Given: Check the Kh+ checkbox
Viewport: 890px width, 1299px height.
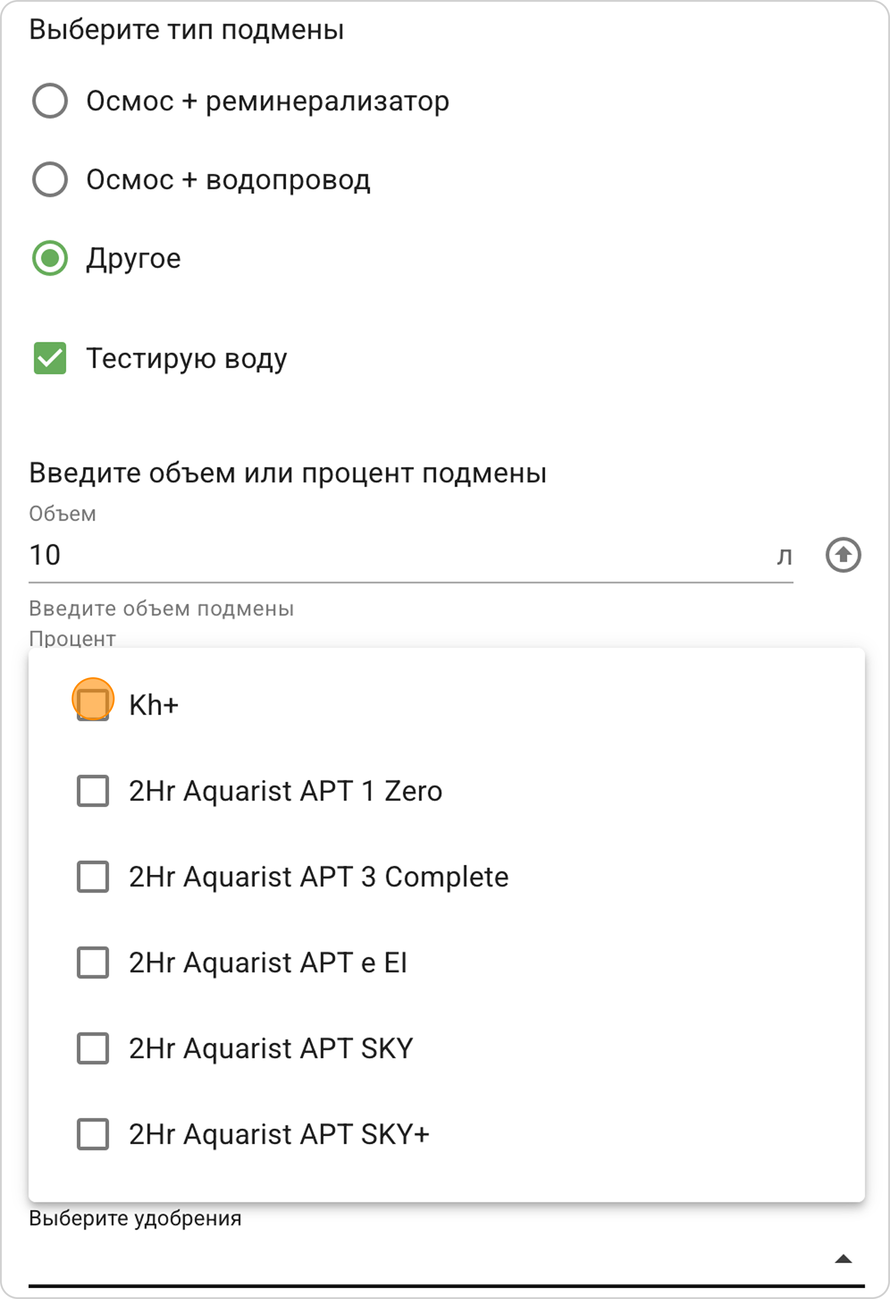Looking at the screenshot, I should point(93,705).
